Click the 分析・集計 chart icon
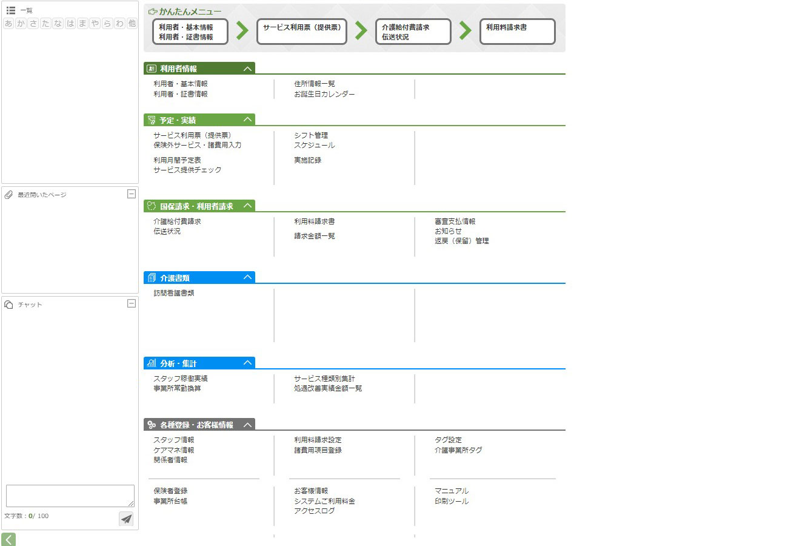 152,363
